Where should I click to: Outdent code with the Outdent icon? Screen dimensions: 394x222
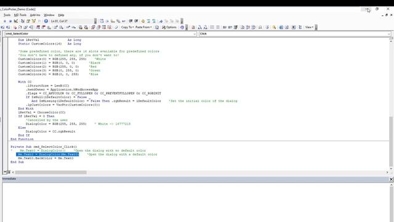pyautogui.click(x=136, y=21)
